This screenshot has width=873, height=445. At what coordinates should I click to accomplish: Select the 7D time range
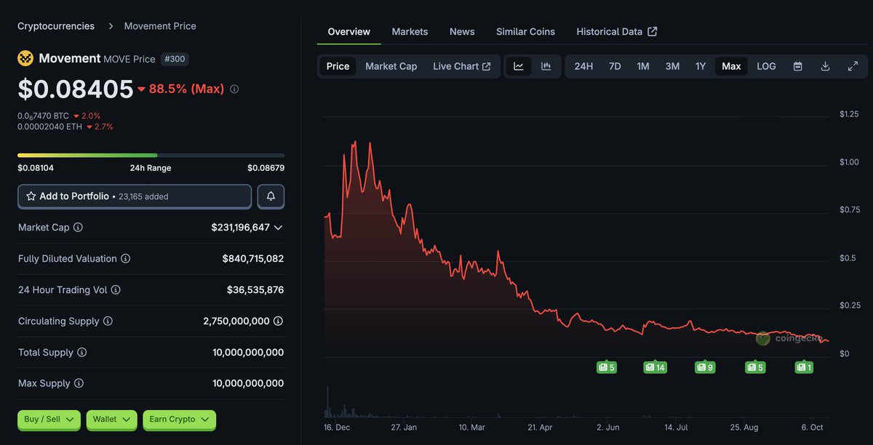[x=615, y=66]
